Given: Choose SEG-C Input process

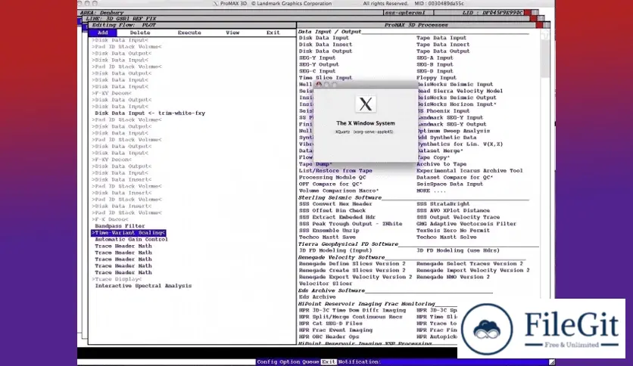Looking at the screenshot, I should [317, 71].
